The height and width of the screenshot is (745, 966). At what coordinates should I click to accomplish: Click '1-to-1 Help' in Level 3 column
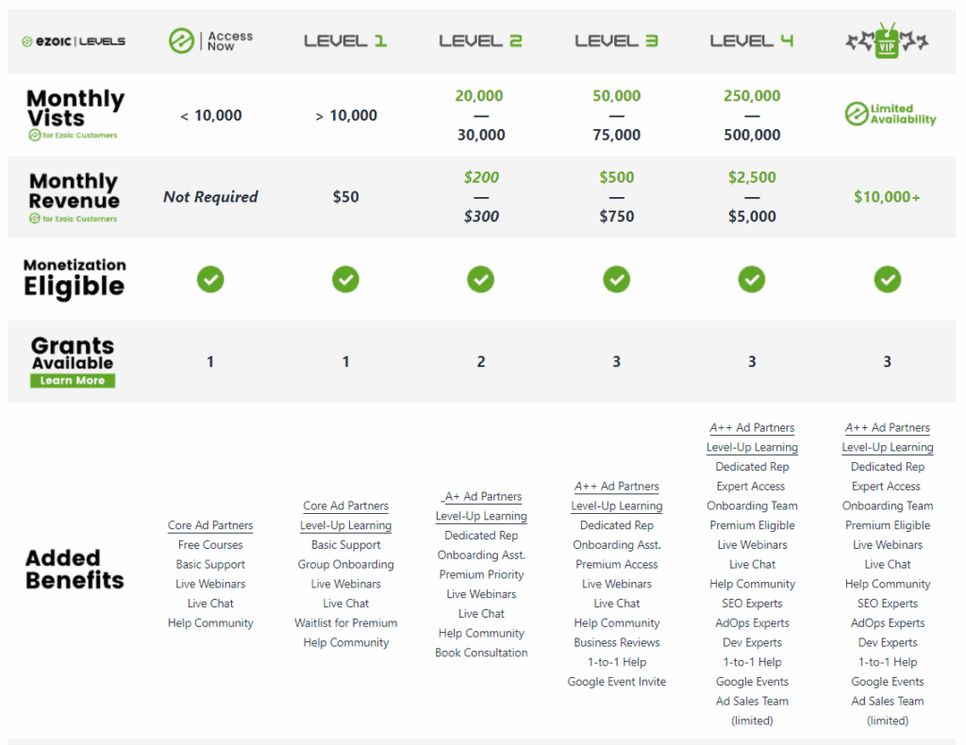[617, 663]
